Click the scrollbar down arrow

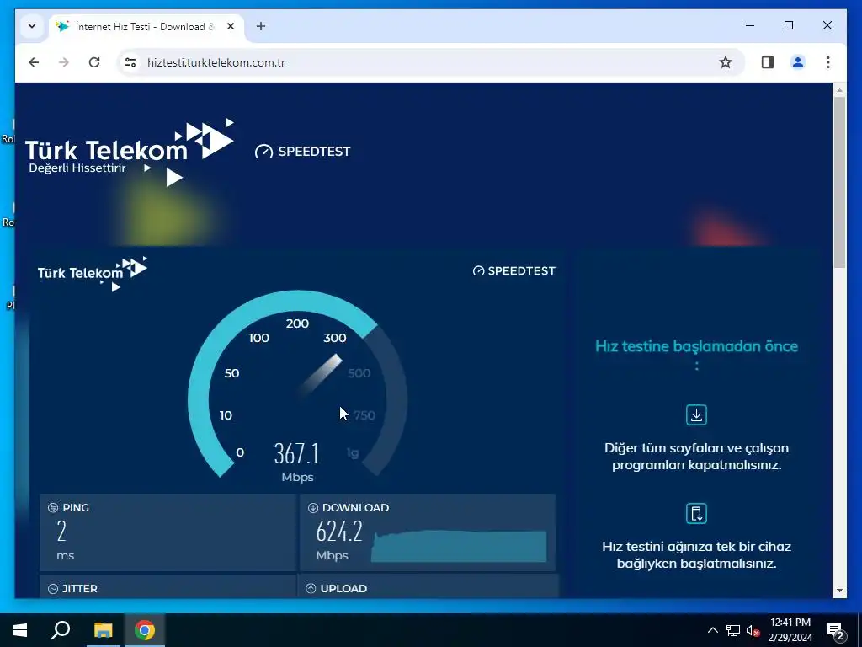(839, 591)
